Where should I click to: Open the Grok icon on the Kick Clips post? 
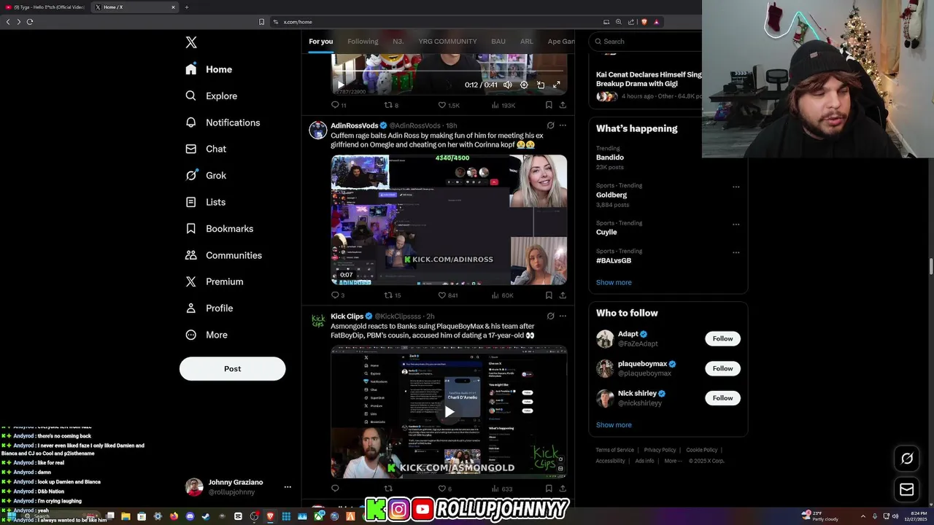[x=550, y=316]
